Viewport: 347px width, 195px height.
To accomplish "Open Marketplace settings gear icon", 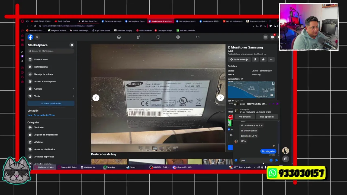I will click(x=72, y=45).
